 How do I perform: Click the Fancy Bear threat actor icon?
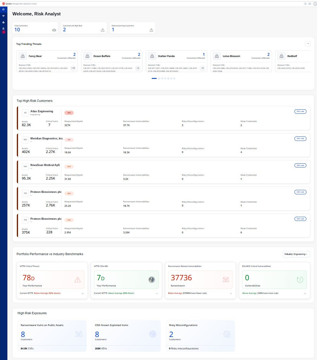pyautogui.click(x=22, y=56)
